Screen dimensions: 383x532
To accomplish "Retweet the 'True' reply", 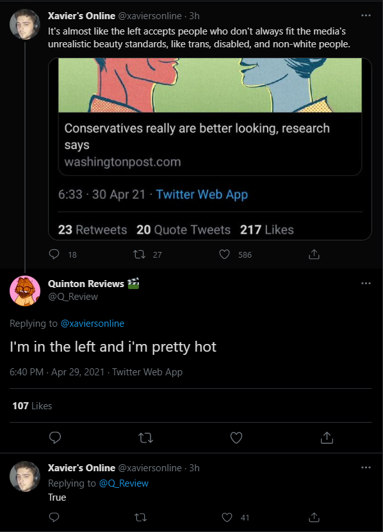I will 140,517.
